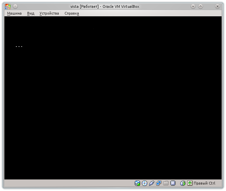Screen dimensions: 226x191
Task: Click inside the black guest VM display
Action: click(x=113, y=99)
